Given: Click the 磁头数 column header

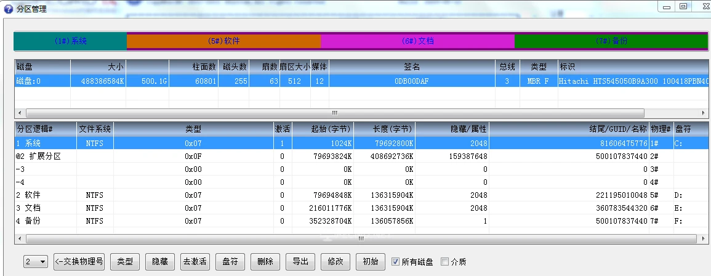Looking at the screenshot, I should tap(233, 67).
